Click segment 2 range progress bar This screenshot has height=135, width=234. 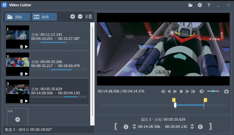[x=59, y=70]
